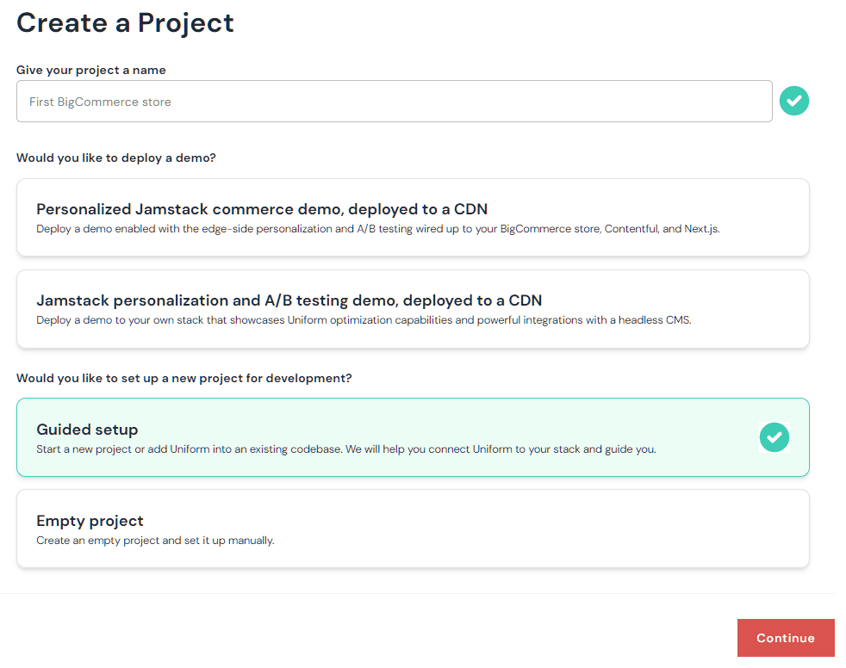Click the Create a Project heading
This screenshot has height=668, width=846.
coord(125,23)
